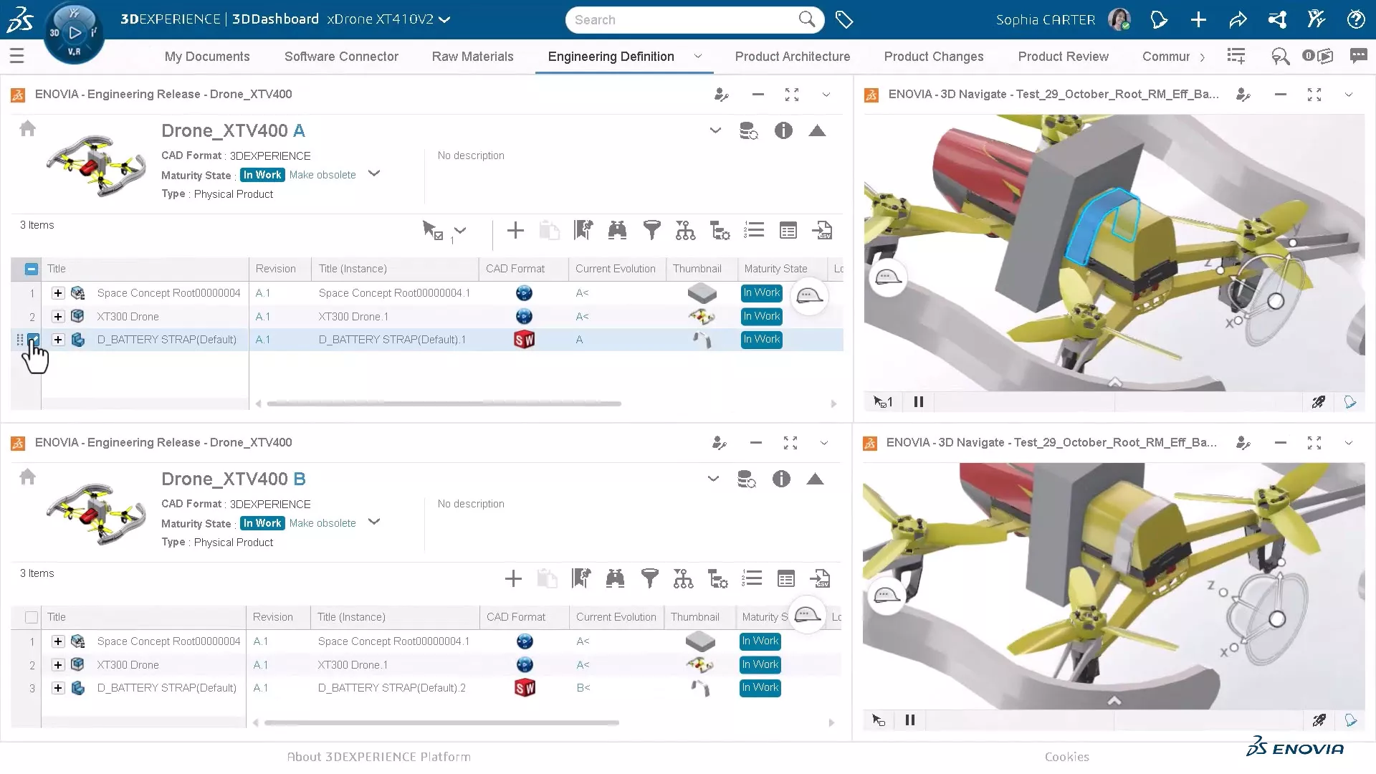1376x774 pixels.
Task: Click the Cookies link in footer
Action: 1066,757
